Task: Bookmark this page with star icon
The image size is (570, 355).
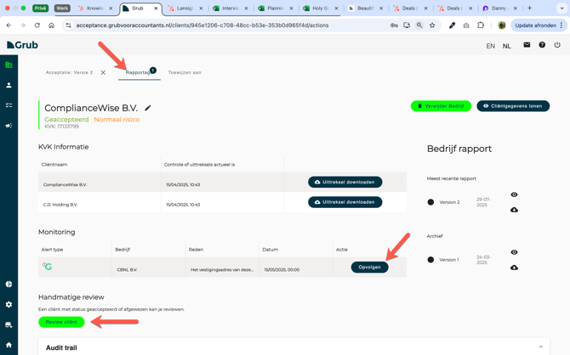Action: [432, 25]
